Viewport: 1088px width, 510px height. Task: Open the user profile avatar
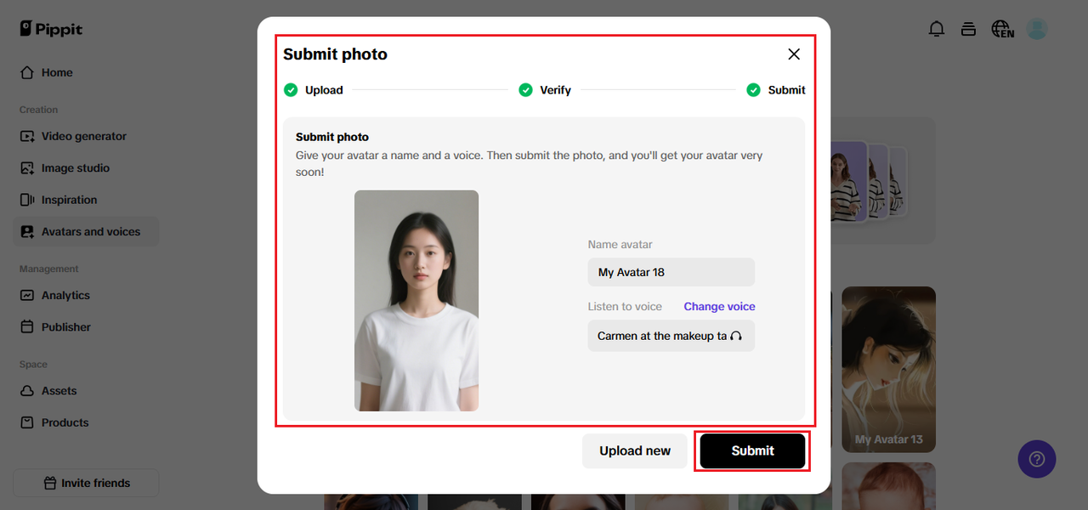point(1036,29)
